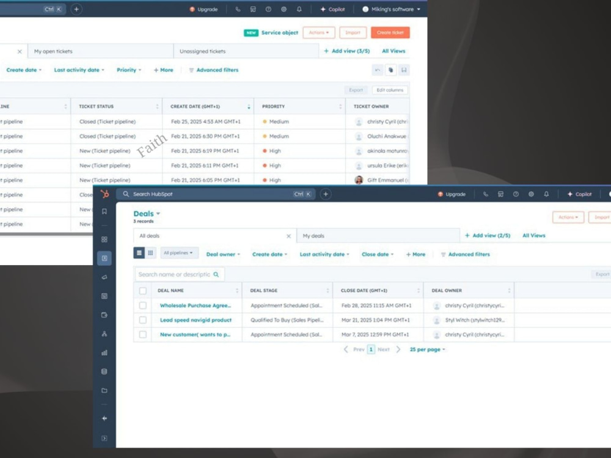Open Create date filter in Deals window
611x458 pixels.
point(269,254)
